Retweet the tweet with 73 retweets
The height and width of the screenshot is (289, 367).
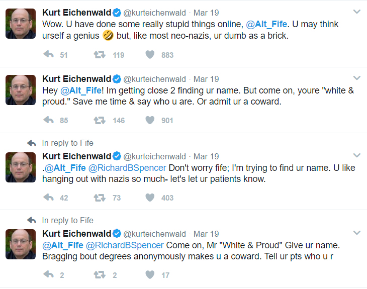[100, 198]
